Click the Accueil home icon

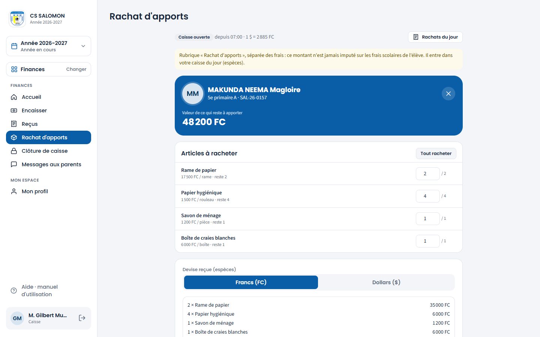14,97
